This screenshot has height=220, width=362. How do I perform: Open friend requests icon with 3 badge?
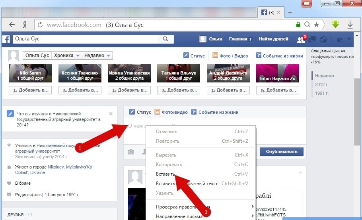click(302, 39)
